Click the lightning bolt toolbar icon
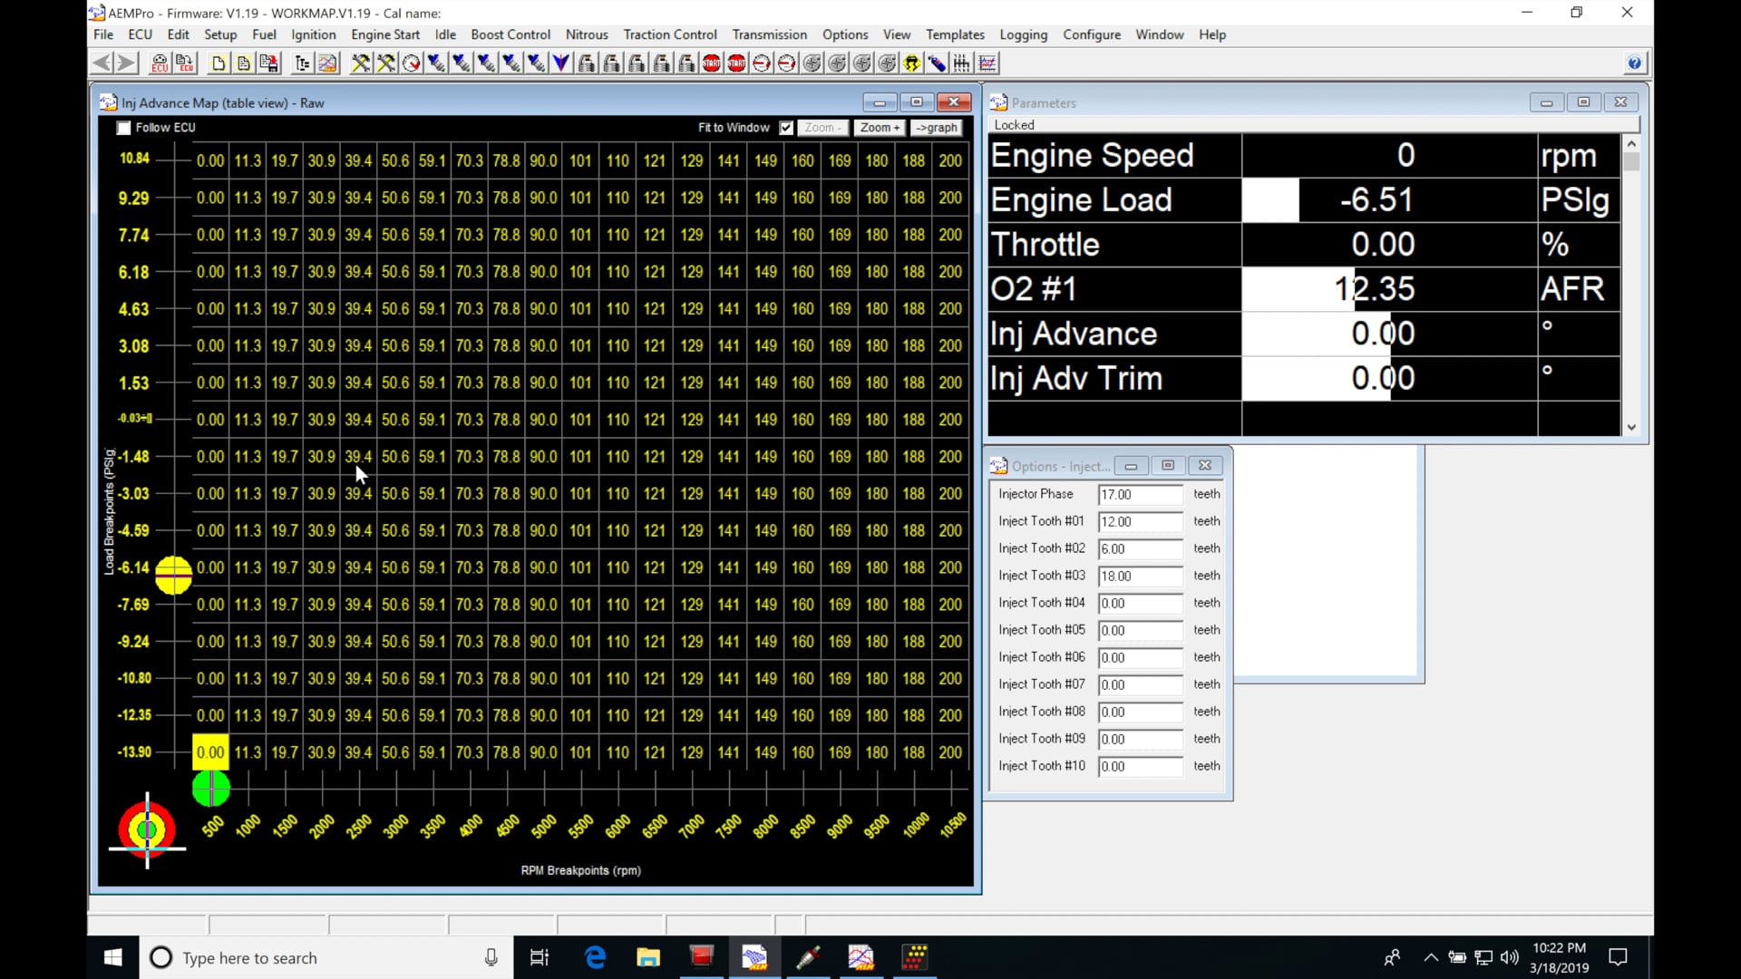 911,63
